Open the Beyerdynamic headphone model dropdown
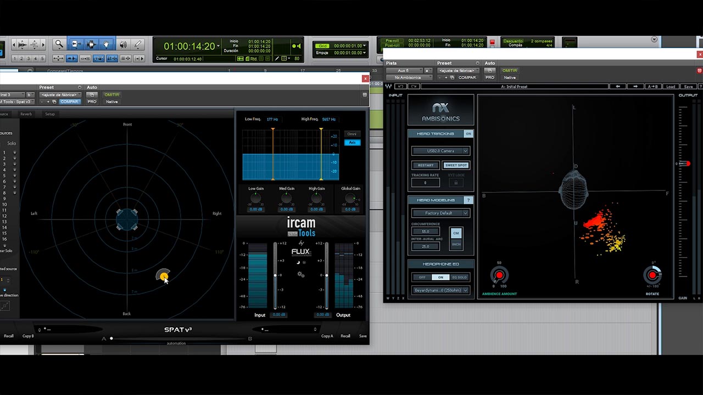The image size is (703, 395). click(x=440, y=290)
